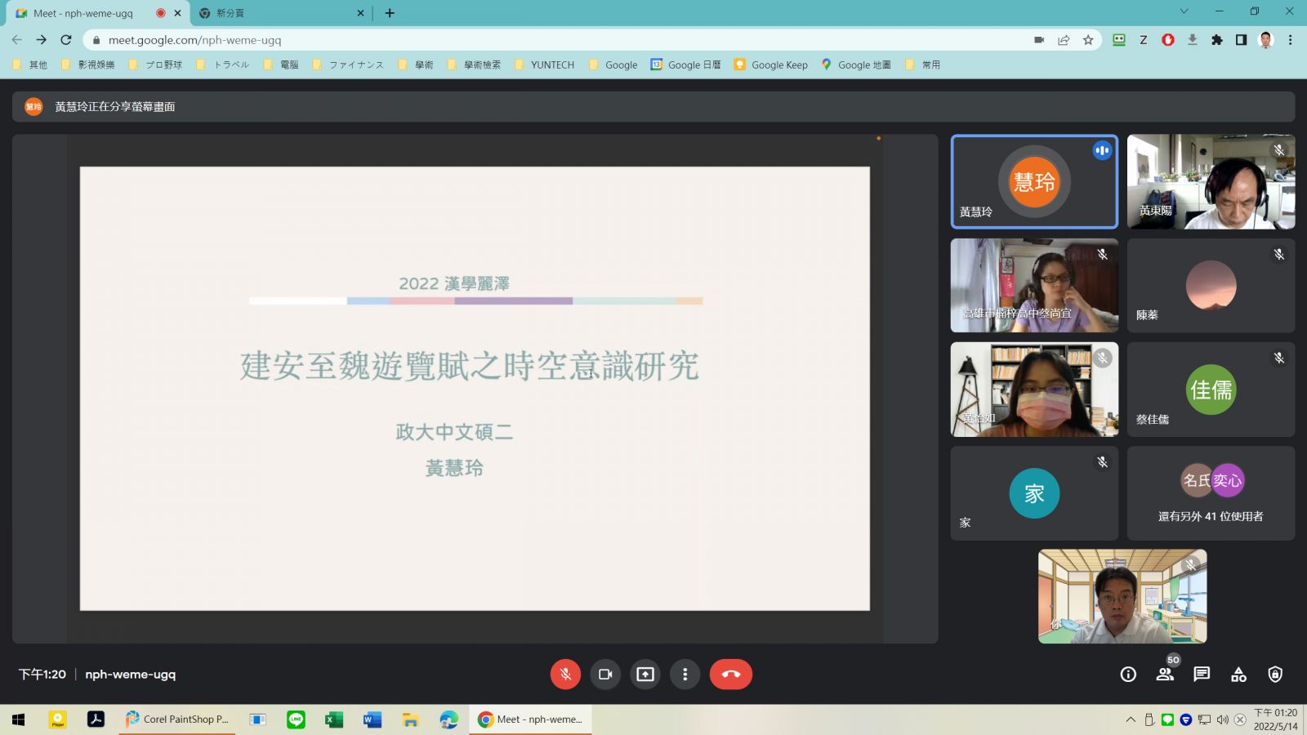This screenshot has height=735, width=1307.
Task: Leave the call with the red hang-up button
Action: pyautogui.click(x=730, y=675)
